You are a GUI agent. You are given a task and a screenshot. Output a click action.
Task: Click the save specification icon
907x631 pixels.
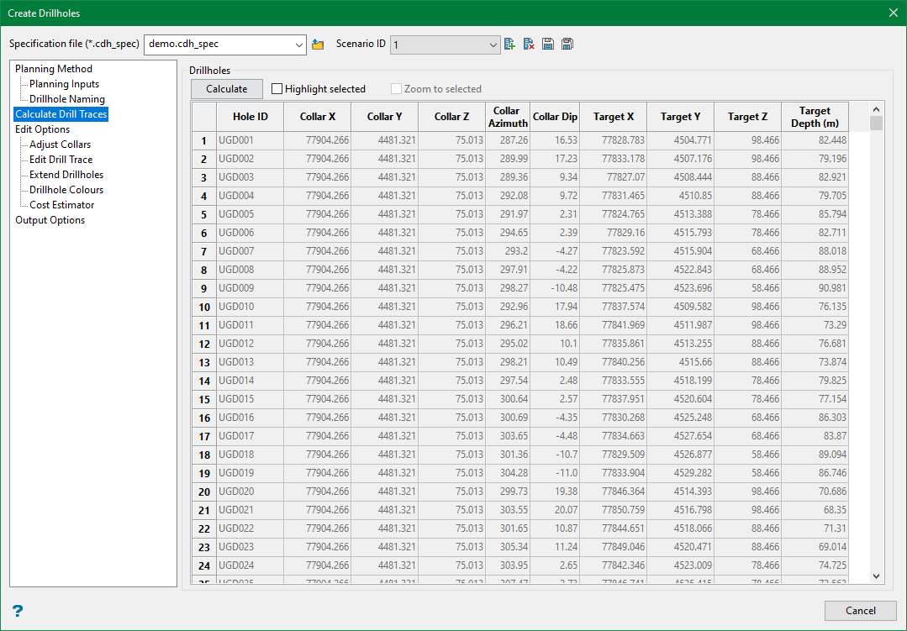(x=548, y=45)
